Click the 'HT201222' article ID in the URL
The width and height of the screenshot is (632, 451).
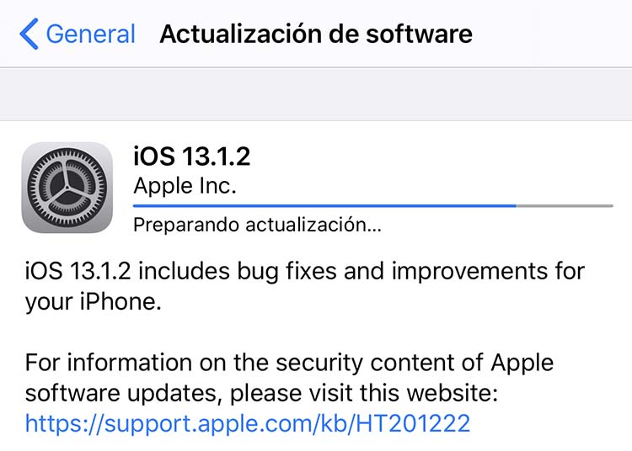413,423
